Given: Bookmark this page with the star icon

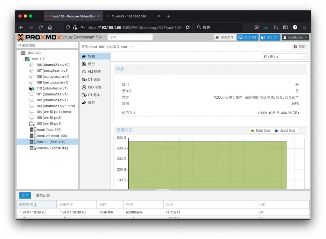Looking at the screenshot, I should pyautogui.click(x=188, y=27).
